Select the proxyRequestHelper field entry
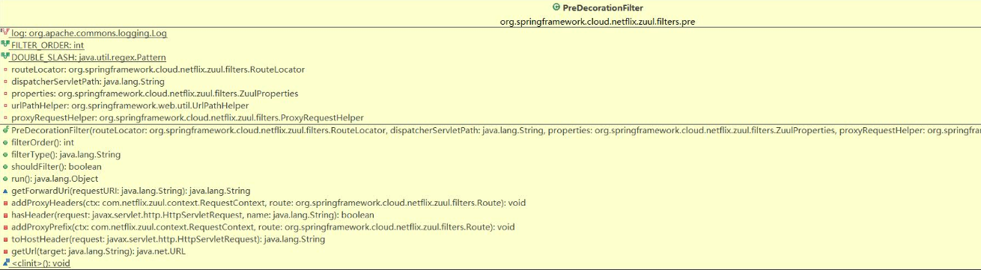Viewport: 981px width, 270px height. tap(188, 117)
